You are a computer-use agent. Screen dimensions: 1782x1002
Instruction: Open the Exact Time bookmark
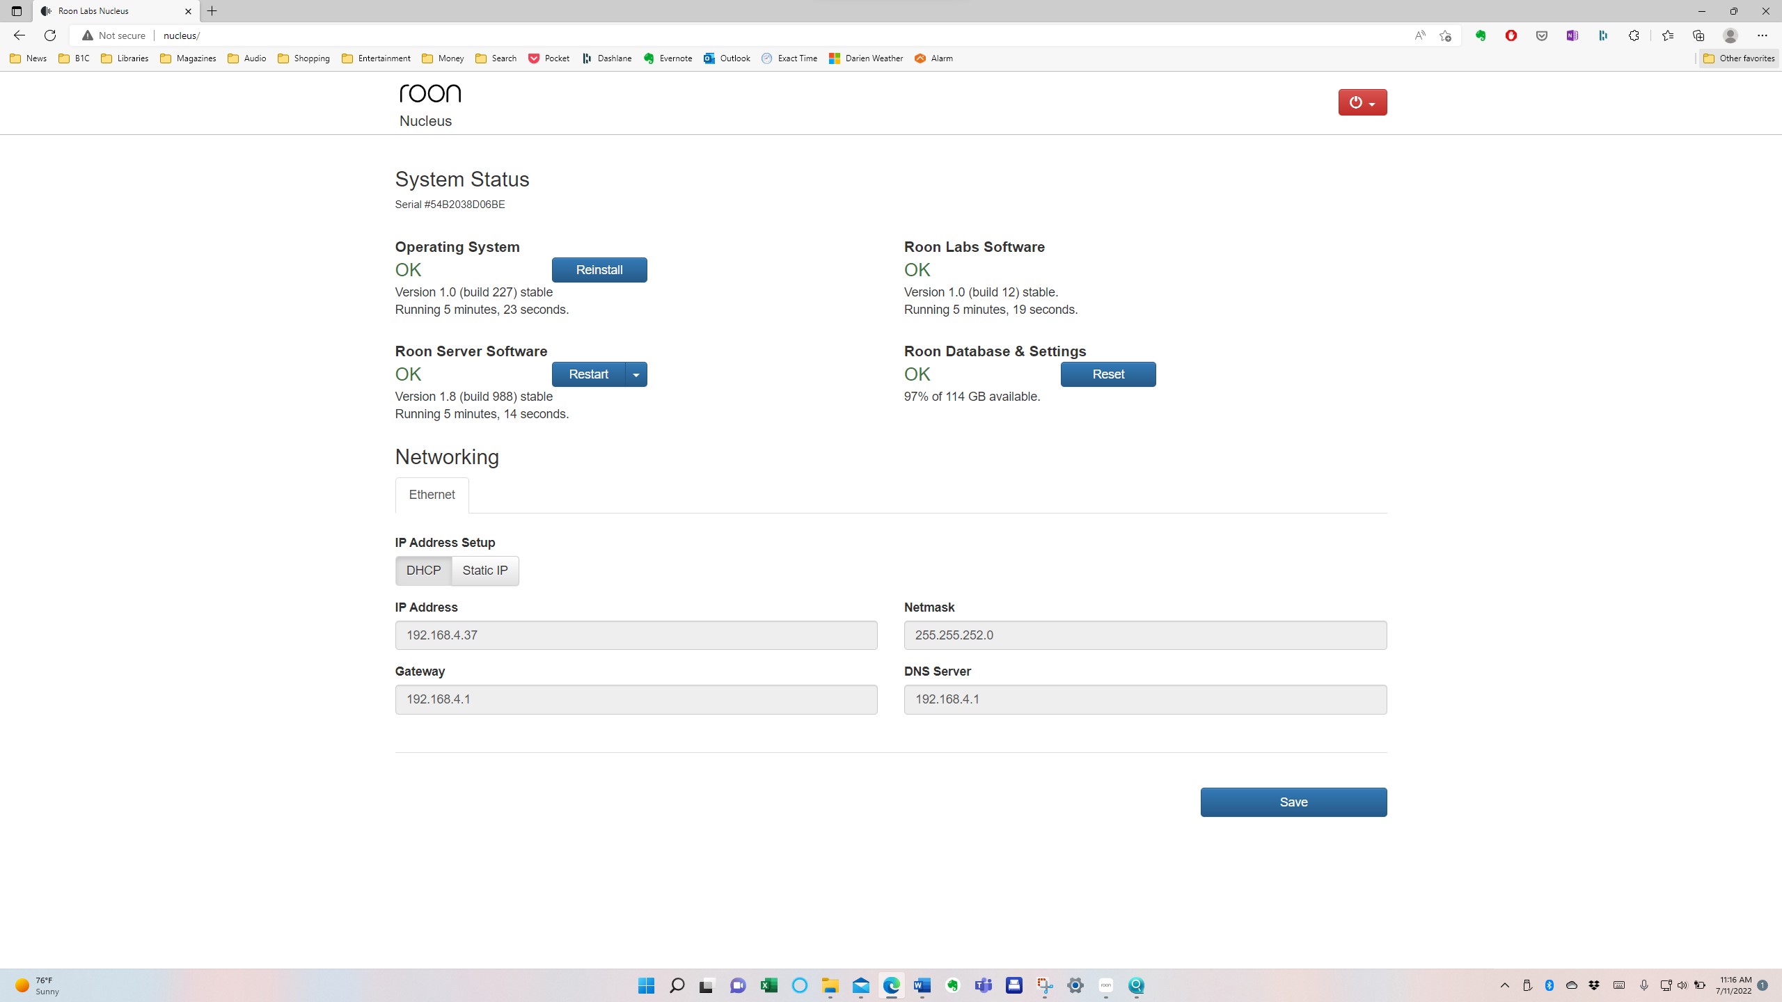tap(790, 58)
